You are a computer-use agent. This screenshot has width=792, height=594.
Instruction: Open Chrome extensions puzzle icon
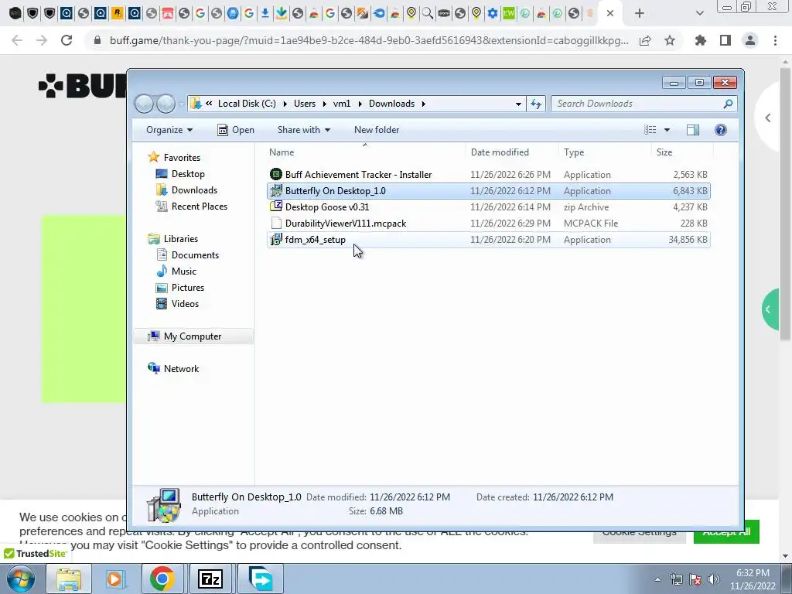(701, 40)
